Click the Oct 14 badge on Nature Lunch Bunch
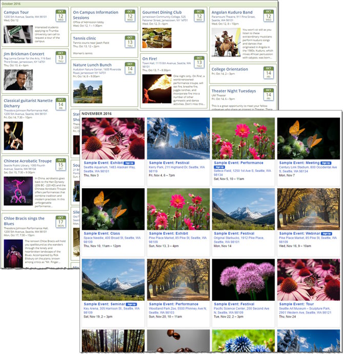Image resolution: width=343 pixels, height=354 pixels. (130, 68)
